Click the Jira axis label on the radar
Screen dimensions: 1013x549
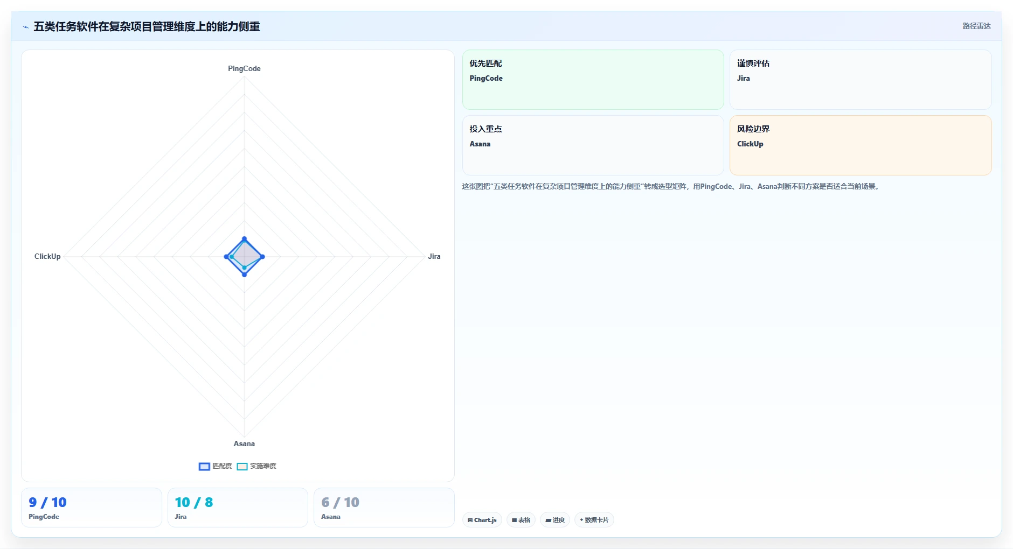pyautogui.click(x=434, y=257)
